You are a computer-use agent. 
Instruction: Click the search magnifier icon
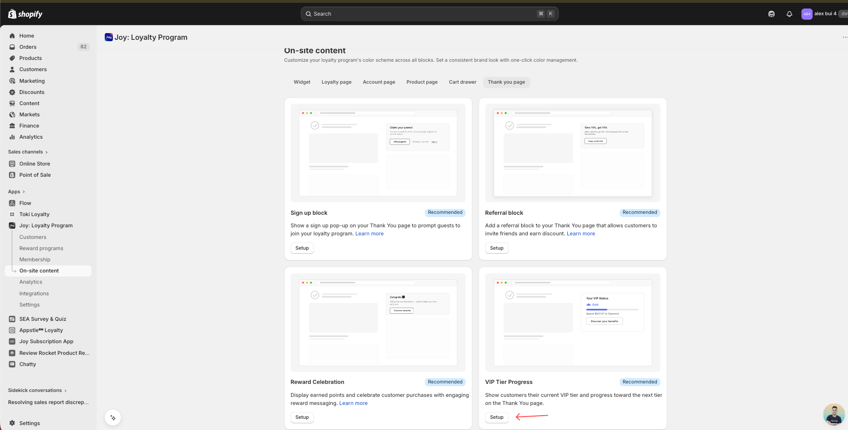coord(308,14)
